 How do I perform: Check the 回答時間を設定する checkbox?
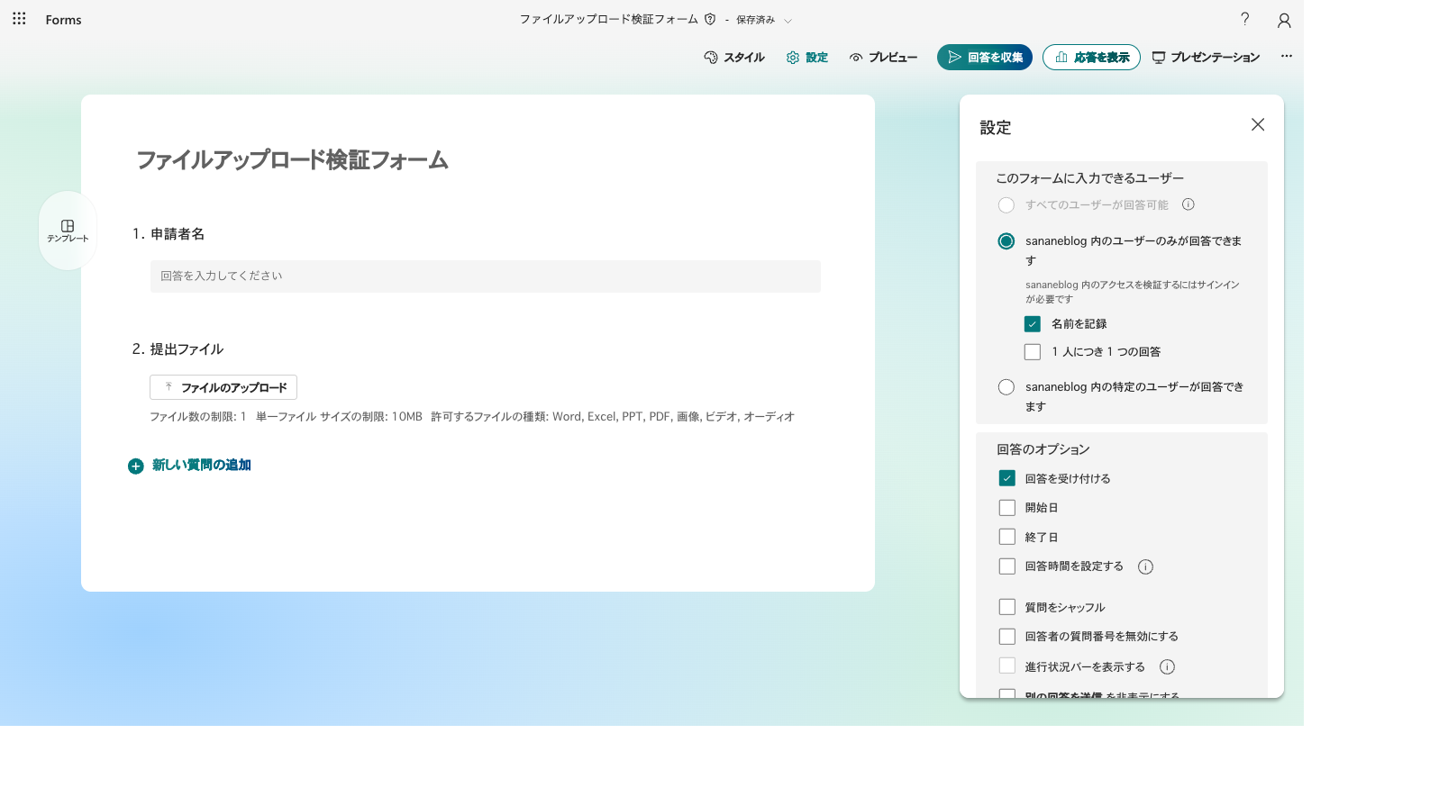click(1007, 566)
